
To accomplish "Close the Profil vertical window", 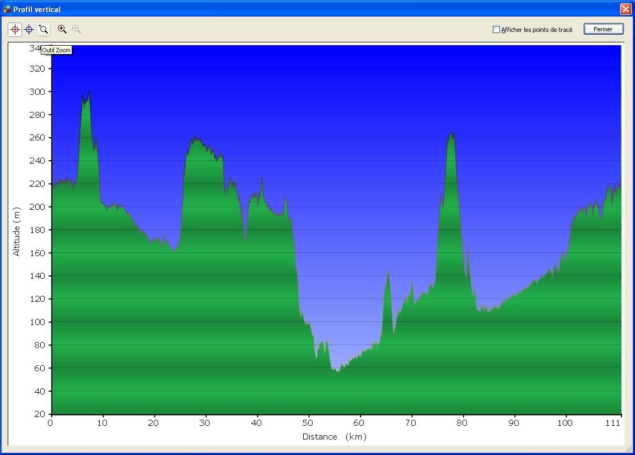I will [x=625, y=9].
